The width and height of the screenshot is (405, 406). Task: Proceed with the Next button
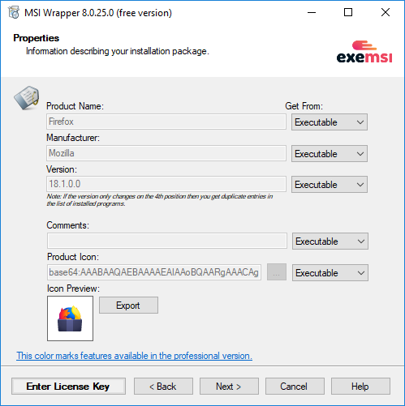tap(229, 386)
